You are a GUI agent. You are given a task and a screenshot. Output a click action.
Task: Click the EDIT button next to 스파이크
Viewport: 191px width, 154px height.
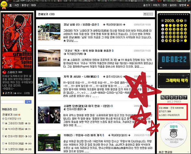point(20,72)
